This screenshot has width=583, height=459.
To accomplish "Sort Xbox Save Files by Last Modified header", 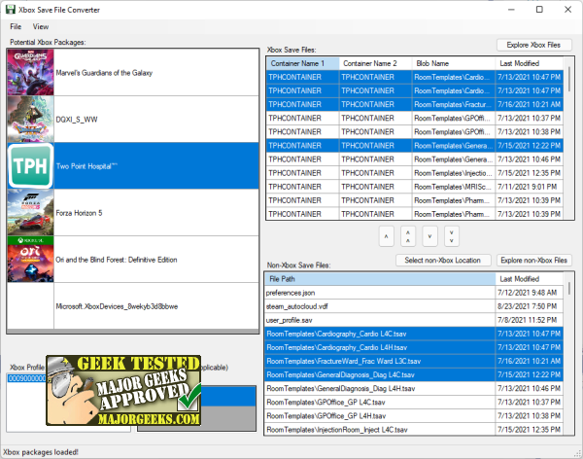I will click(530, 63).
